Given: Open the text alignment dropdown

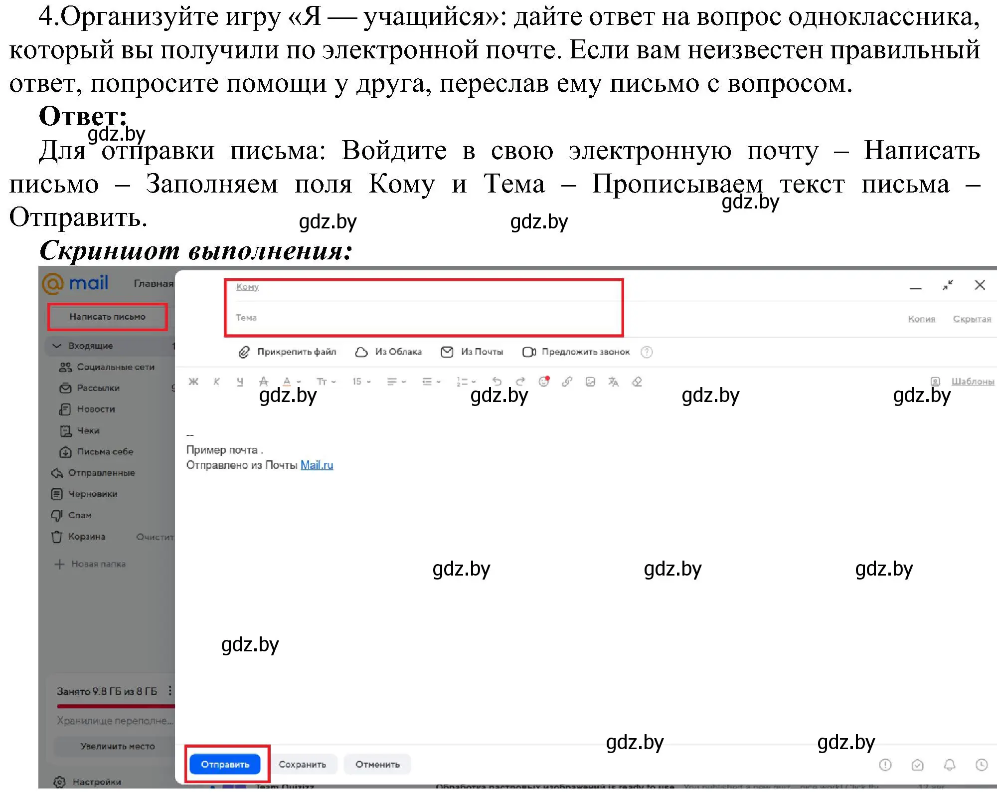Looking at the screenshot, I should tap(396, 382).
